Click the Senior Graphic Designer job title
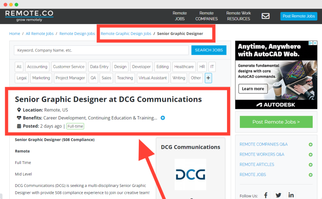This screenshot has height=199, width=322. coord(108,99)
